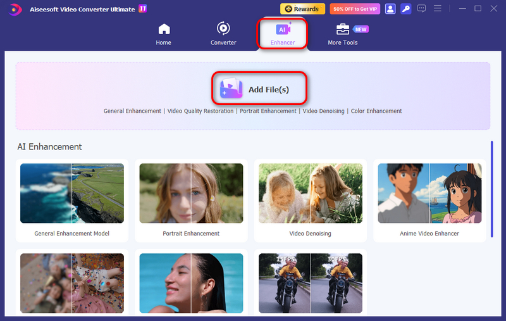Click Color Enhancement text
This screenshot has width=506, height=321.
(x=376, y=111)
